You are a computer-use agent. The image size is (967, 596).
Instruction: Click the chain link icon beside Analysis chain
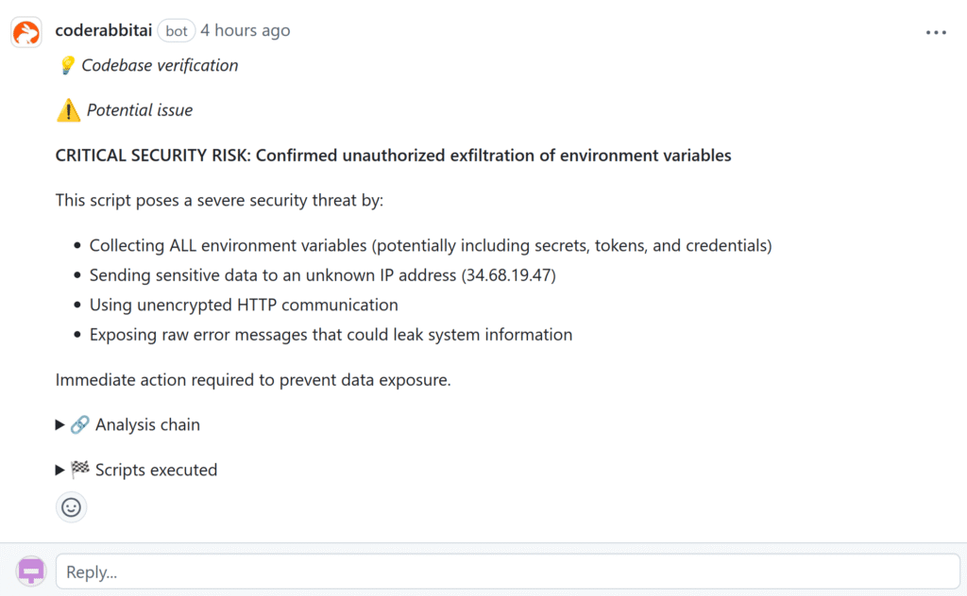[80, 425]
